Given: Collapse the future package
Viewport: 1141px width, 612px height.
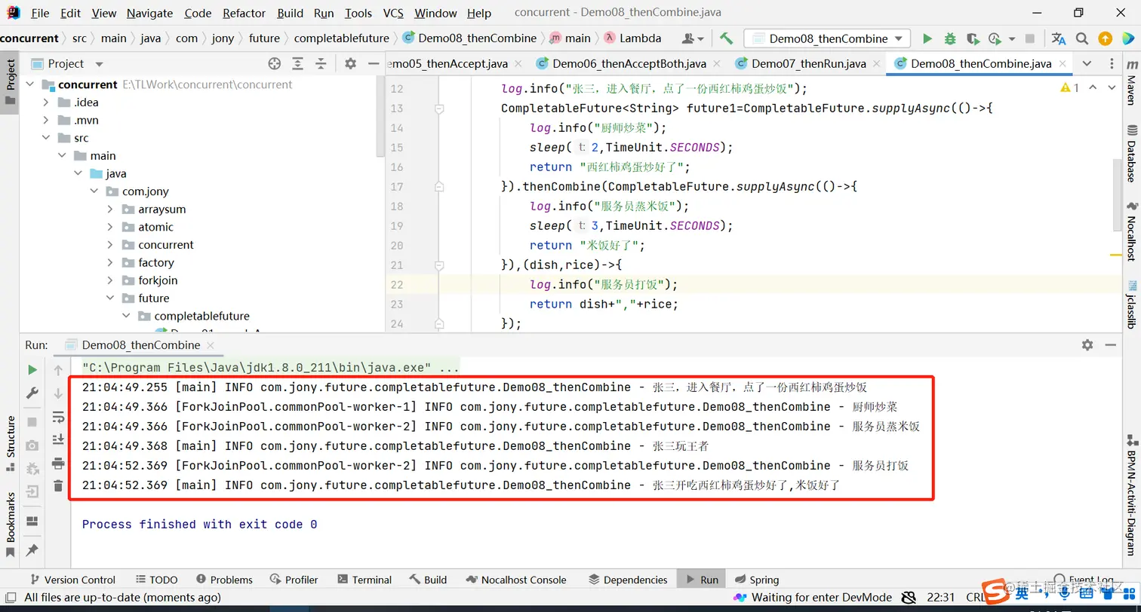Looking at the screenshot, I should click(x=110, y=298).
